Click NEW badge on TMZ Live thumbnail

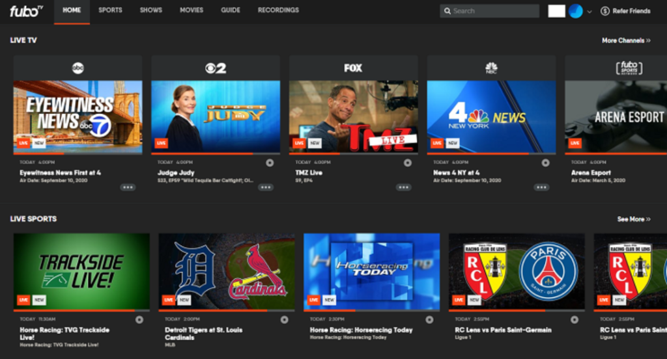(x=315, y=143)
